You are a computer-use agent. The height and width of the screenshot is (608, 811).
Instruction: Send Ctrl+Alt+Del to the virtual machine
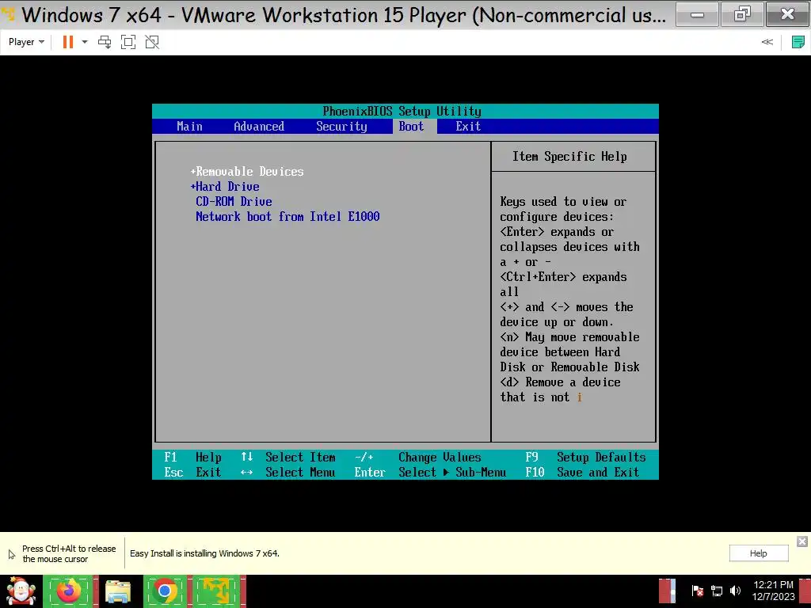click(x=105, y=42)
